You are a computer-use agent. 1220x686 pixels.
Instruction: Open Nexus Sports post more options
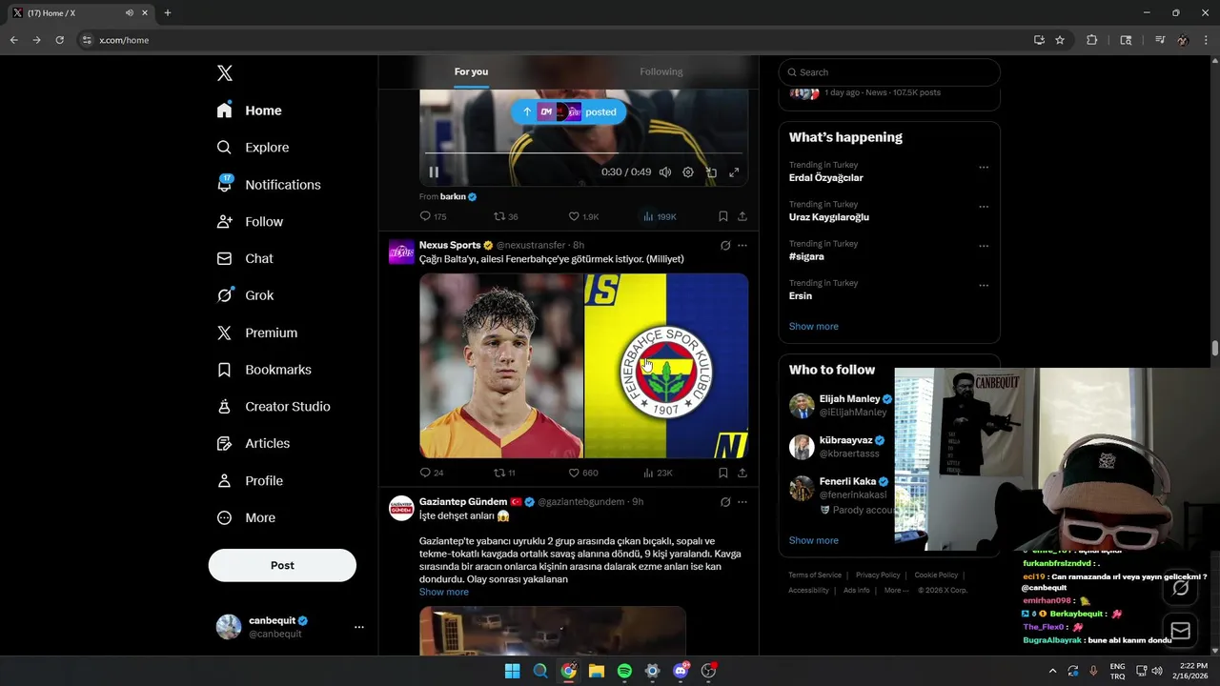[742, 246]
